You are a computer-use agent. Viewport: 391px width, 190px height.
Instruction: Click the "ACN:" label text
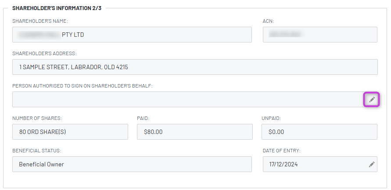click(x=268, y=21)
